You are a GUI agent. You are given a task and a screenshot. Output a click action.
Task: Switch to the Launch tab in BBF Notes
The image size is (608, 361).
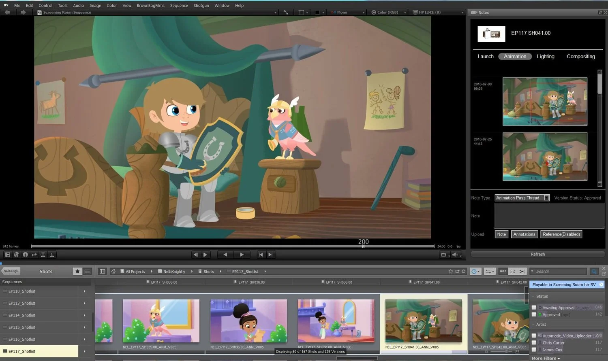click(x=486, y=56)
